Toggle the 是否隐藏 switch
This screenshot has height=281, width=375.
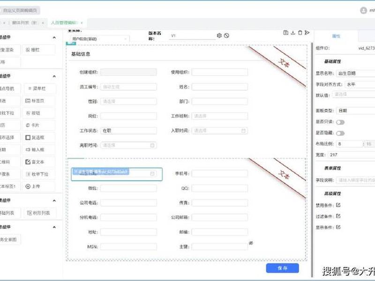point(340,133)
